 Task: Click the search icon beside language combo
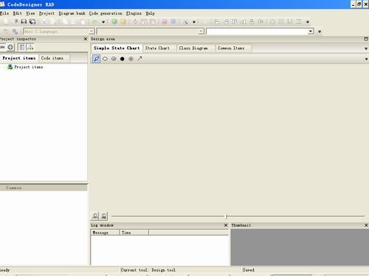pos(15,32)
